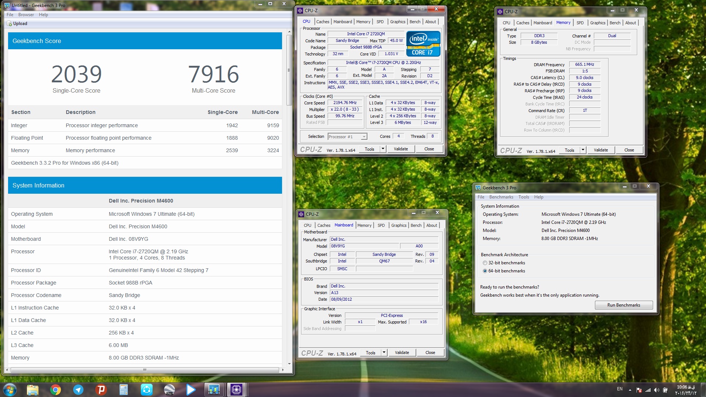Open the power plug tray icon
Image resolution: width=706 pixels, height=397 pixels.
click(x=665, y=390)
